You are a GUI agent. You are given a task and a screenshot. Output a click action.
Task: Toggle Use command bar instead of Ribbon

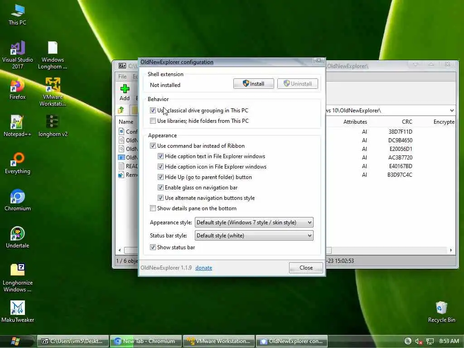tap(153, 145)
